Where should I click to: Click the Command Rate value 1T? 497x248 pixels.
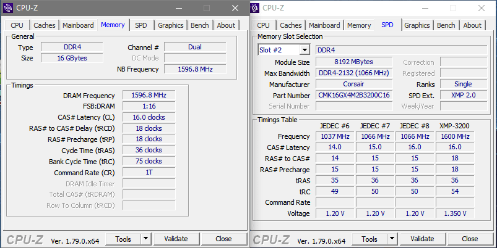(x=149, y=172)
